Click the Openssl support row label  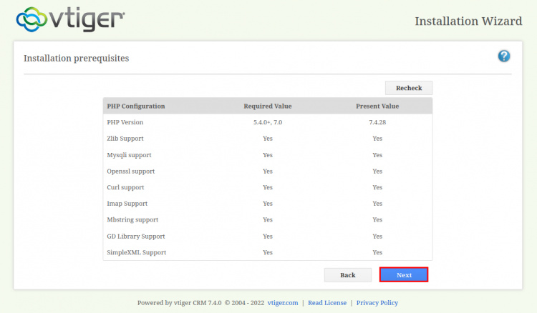(130, 172)
